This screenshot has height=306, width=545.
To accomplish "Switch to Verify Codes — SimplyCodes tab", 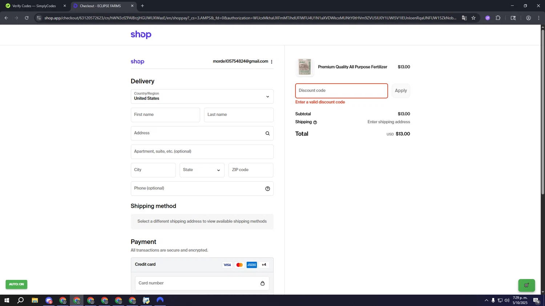I will [34, 6].
